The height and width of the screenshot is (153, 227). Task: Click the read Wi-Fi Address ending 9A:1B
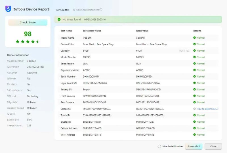point(145,135)
